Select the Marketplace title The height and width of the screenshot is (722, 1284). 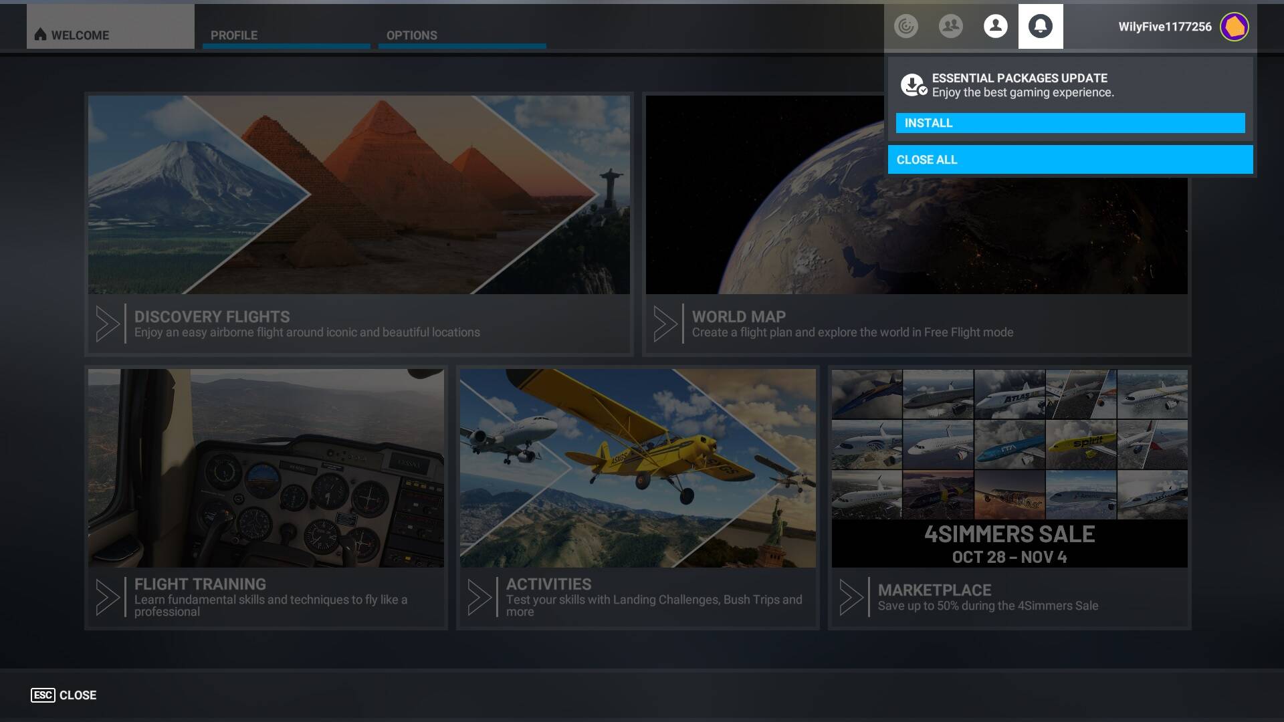(x=935, y=590)
